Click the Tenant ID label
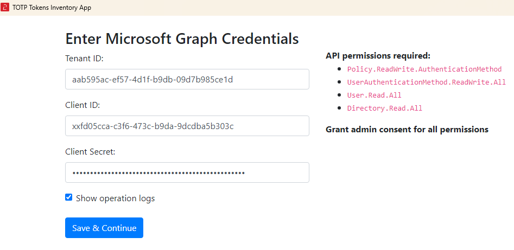 84,59
